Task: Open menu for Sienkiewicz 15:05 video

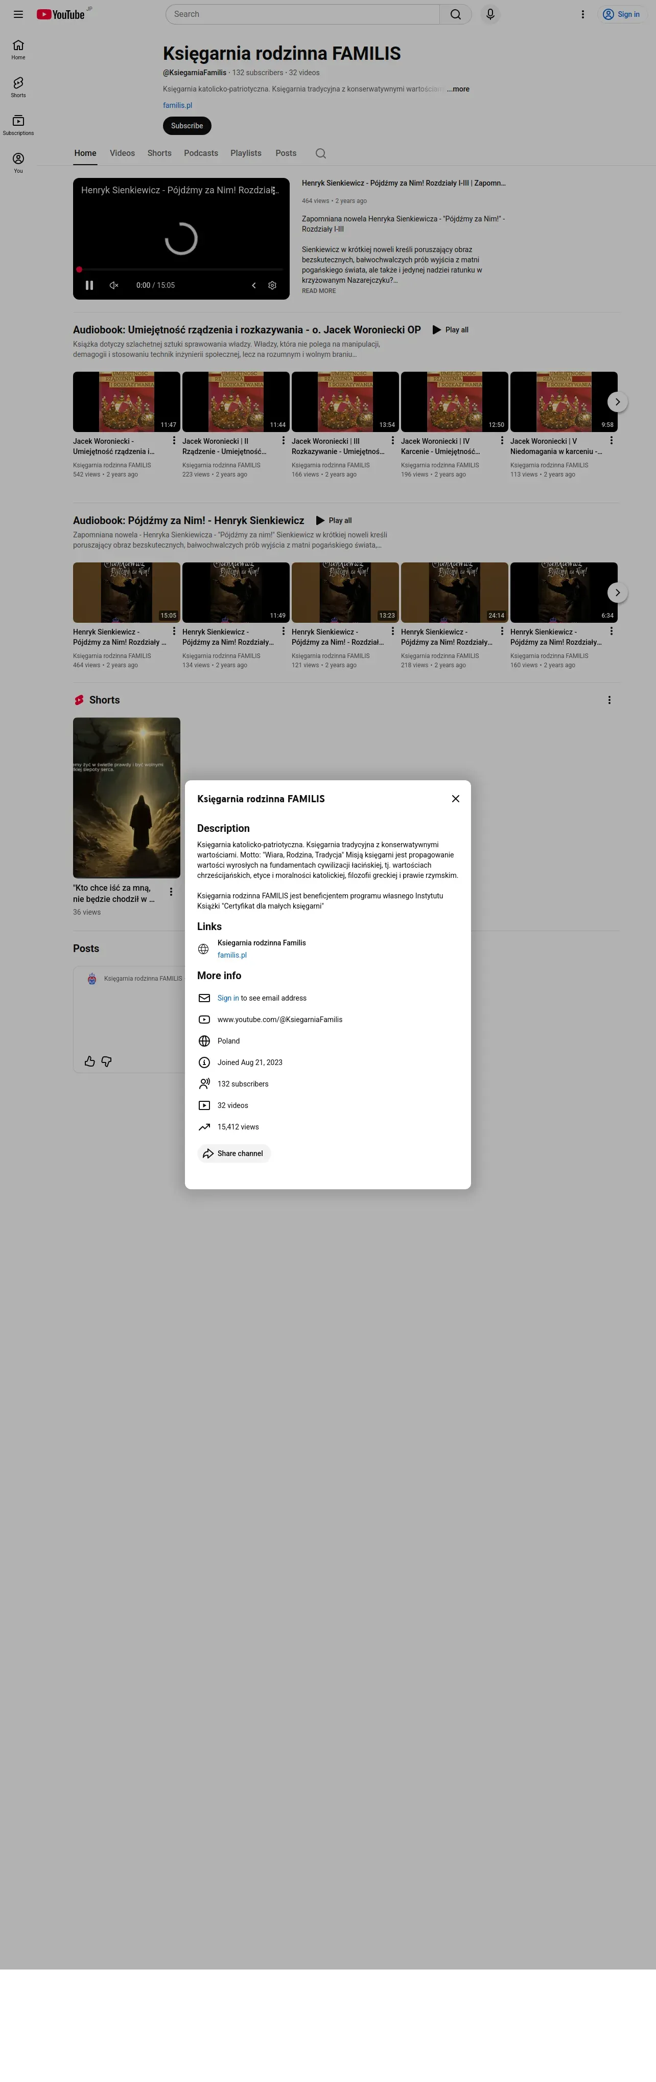Action: click(174, 631)
